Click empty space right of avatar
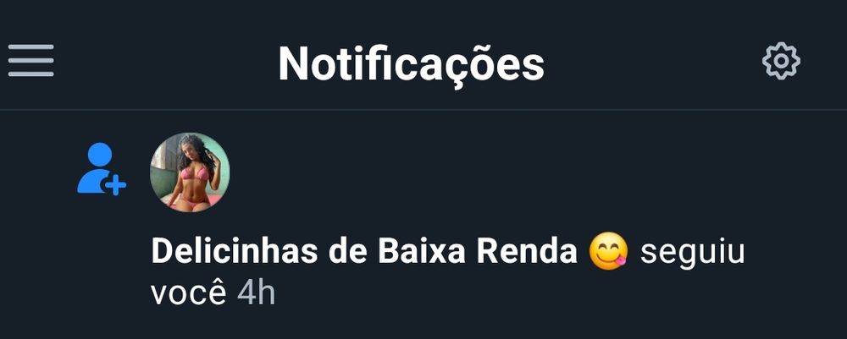 (x=540, y=172)
